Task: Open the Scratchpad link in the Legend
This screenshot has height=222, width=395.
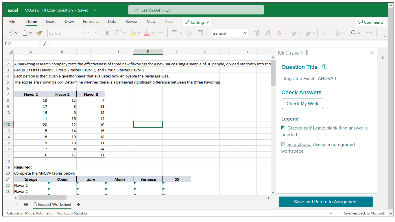Action: tap(299, 144)
